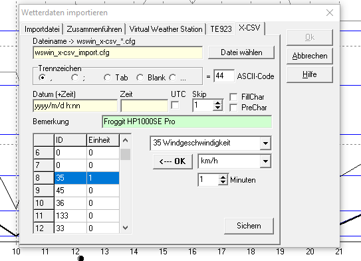
Task: Click the table scrollbar down arrow
Action: (x=125, y=228)
